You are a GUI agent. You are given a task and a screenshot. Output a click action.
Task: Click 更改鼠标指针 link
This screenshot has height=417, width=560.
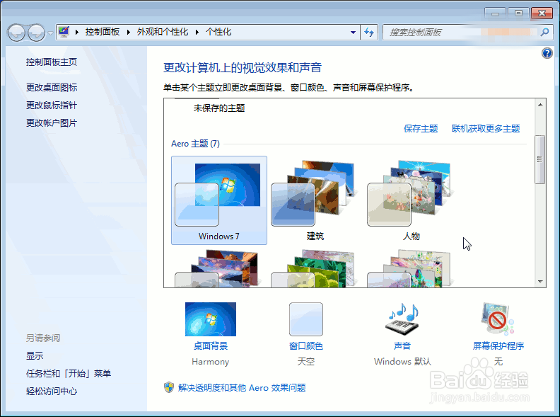[52, 105]
